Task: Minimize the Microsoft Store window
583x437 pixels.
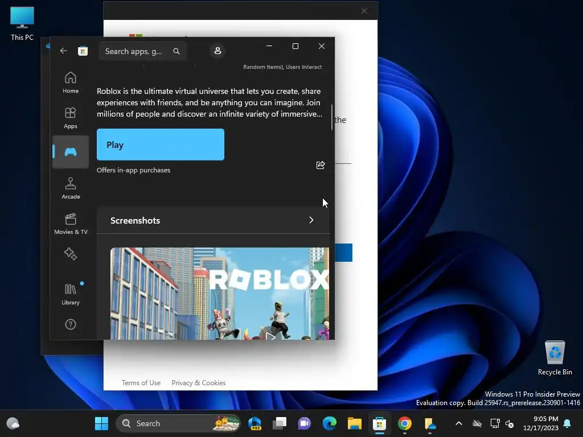Action: (x=269, y=46)
